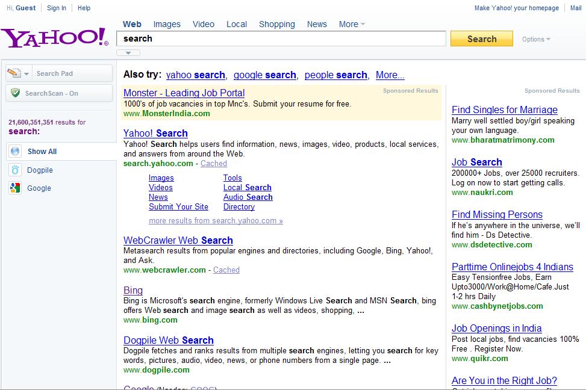This screenshot has width=586, height=390.
Task: Switch to the Video tab
Action: [204, 24]
